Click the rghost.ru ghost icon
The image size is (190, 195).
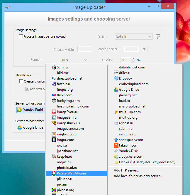coord(116,123)
